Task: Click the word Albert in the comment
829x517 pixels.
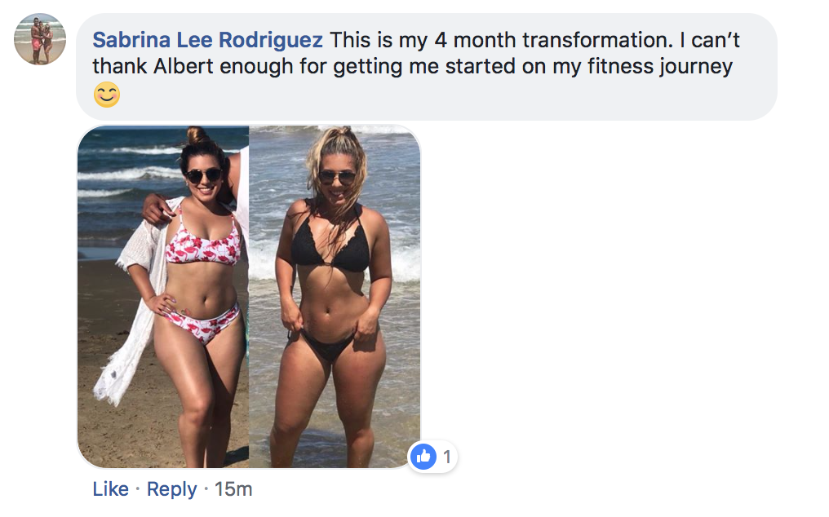Action: [x=184, y=67]
